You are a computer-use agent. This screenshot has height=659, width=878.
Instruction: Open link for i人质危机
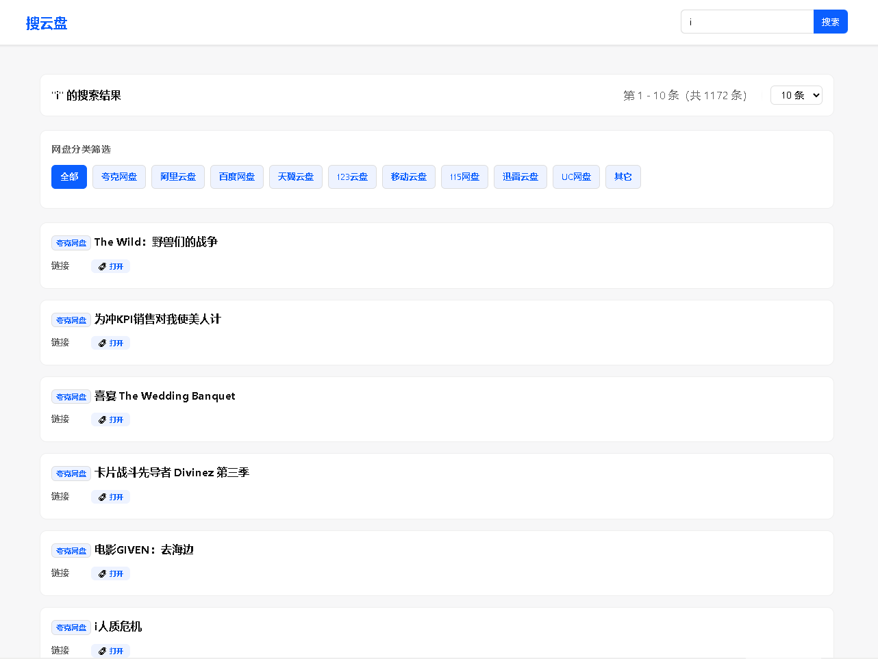coord(110,650)
